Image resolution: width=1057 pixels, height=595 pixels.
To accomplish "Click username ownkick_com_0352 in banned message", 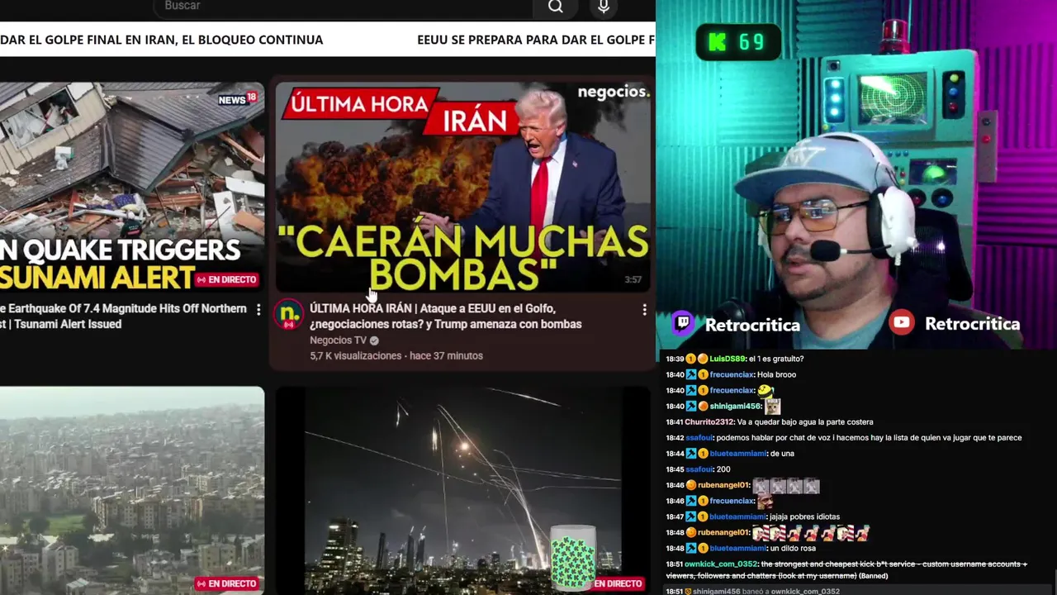I will click(x=721, y=564).
